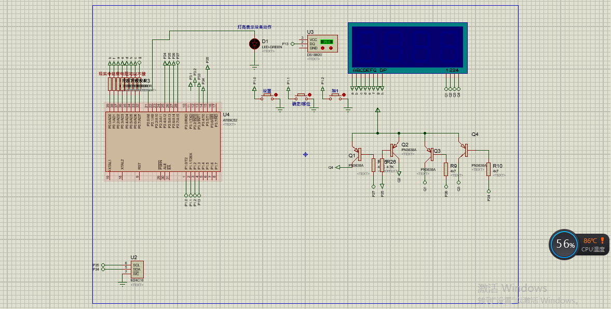This screenshot has height=309, width=611.
Task: Click the P13 terminal at DS18B20 DQ
Action: tap(292, 44)
